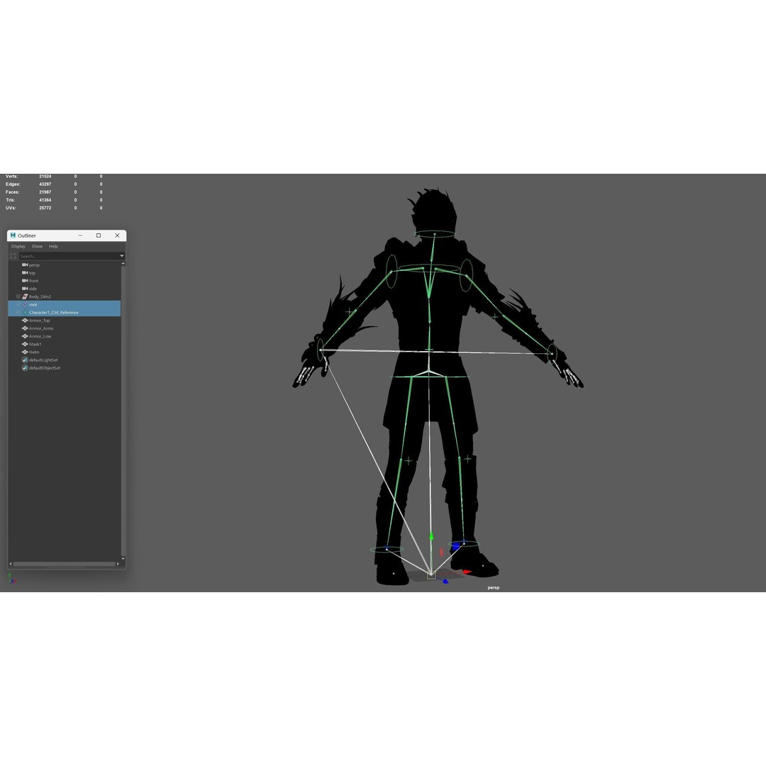
Task: Click the blue Z-axis move handle
Action: tap(445, 582)
